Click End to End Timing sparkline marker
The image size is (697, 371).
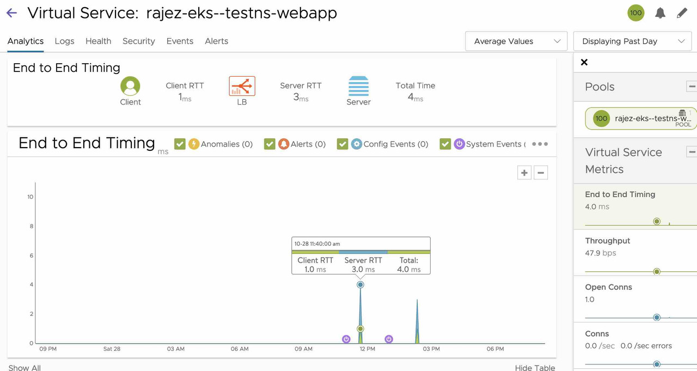click(657, 221)
